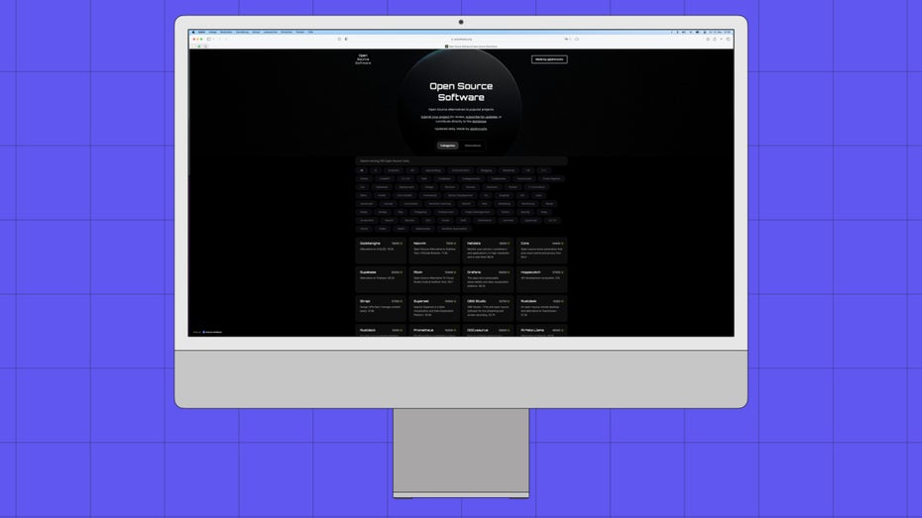Open a new tab with plus icon
Screen dimensions: 922x518
pos(719,40)
